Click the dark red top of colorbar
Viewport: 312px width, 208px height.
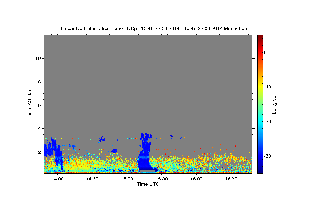260,37
